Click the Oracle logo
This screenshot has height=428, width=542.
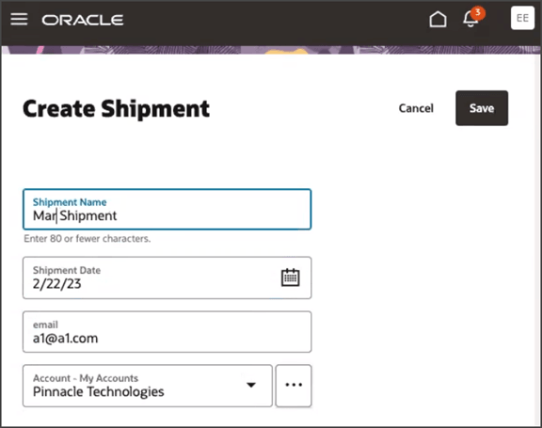(83, 20)
